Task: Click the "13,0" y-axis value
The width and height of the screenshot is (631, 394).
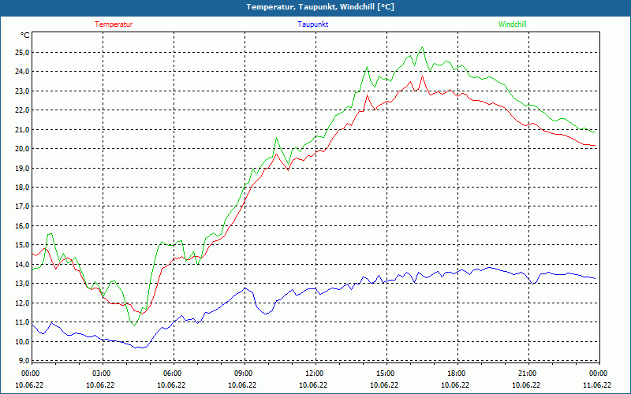Action: (x=22, y=284)
